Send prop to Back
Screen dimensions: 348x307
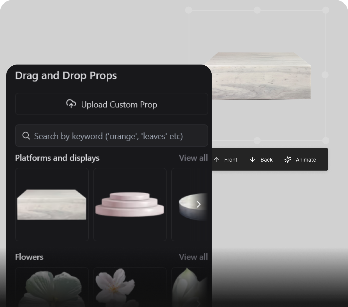coord(261,160)
